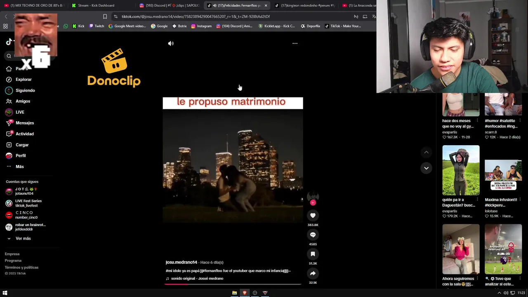The width and height of the screenshot is (528, 297).
Task: Switch to the (593) Discord tab
Action: click(x=169, y=5)
